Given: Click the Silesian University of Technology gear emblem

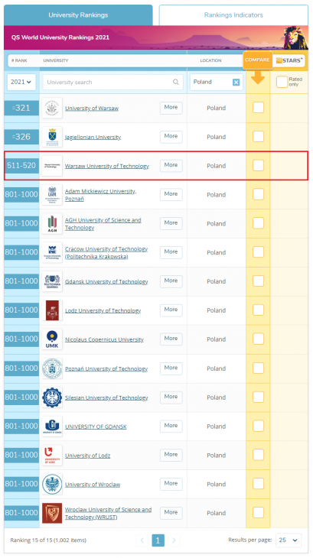Looking at the screenshot, I should (x=52, y=397).
